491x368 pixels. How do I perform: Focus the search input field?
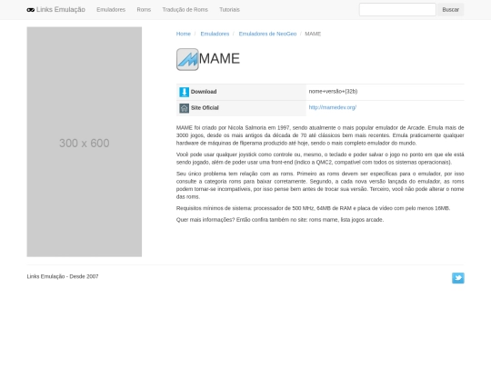coord(397,10)
